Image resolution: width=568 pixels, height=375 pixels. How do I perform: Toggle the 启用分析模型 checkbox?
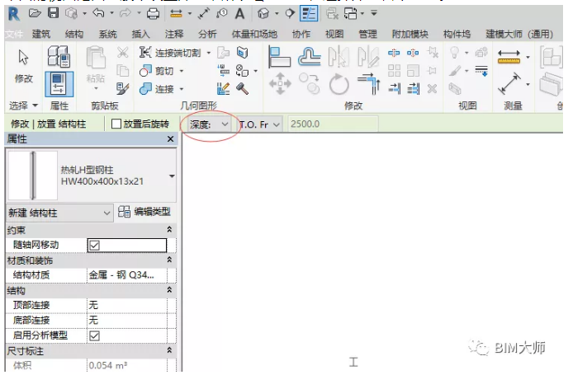point(95,335)
